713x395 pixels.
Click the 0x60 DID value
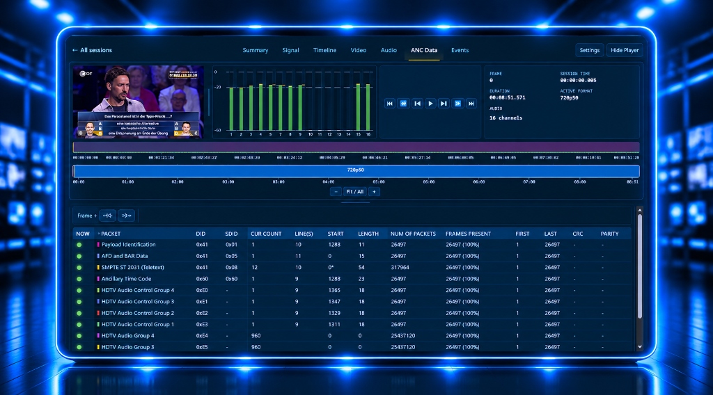point(202,279)
